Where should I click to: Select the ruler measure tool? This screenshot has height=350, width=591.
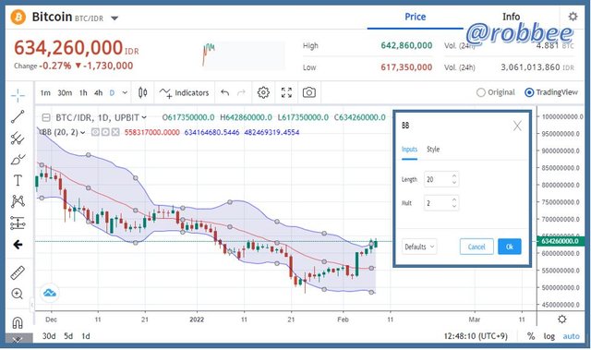click(x=18, y=272)
